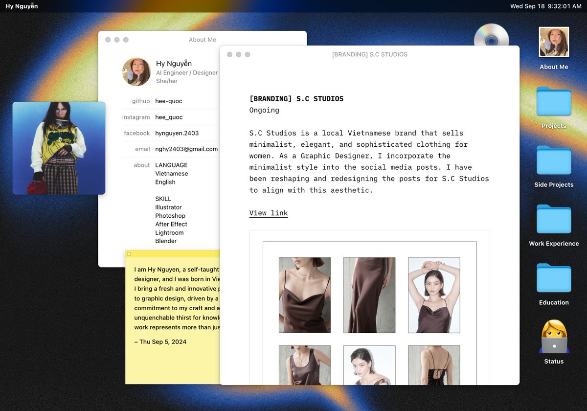The height and width of the screenshot is (411, 587).
Task: Open the brown cowl-neck top photo
Action: (x=305, y=295)
